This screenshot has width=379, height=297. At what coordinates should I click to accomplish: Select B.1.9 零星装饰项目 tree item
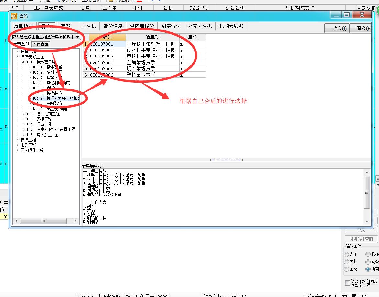[x=51, y=109]
